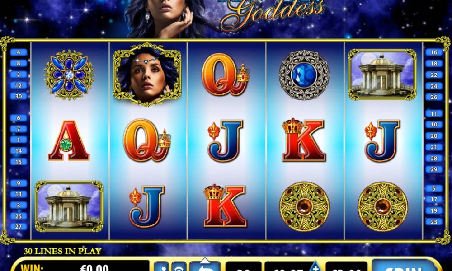
Task: Click the goddess portrait symbol on reel two
Action: [147, 75]
